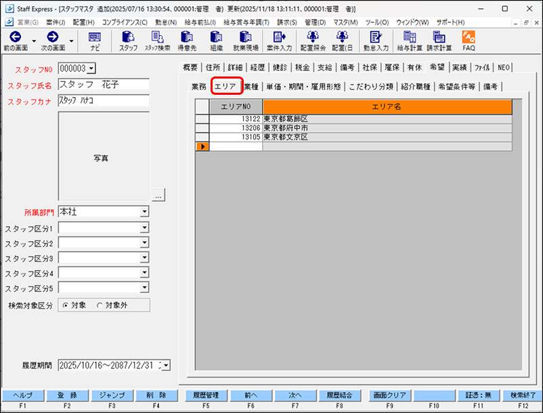Open the スタッフNO dropdown
The width and height of the screenshot is (543, 413).
click(91, 68)
